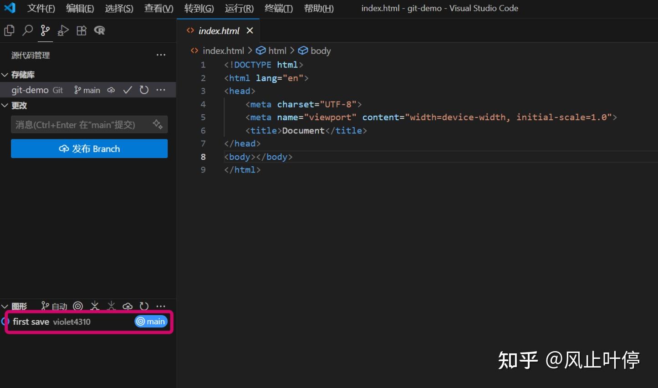The image size is (658, 388).
Task: Click the cloud publish icon next to main
Action: pyautogui.click(x=111, y=90)
